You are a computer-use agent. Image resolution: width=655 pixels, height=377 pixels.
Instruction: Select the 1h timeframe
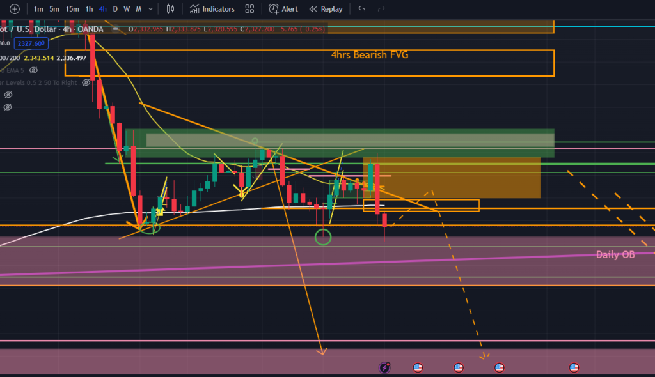click(x=90, y=9)
